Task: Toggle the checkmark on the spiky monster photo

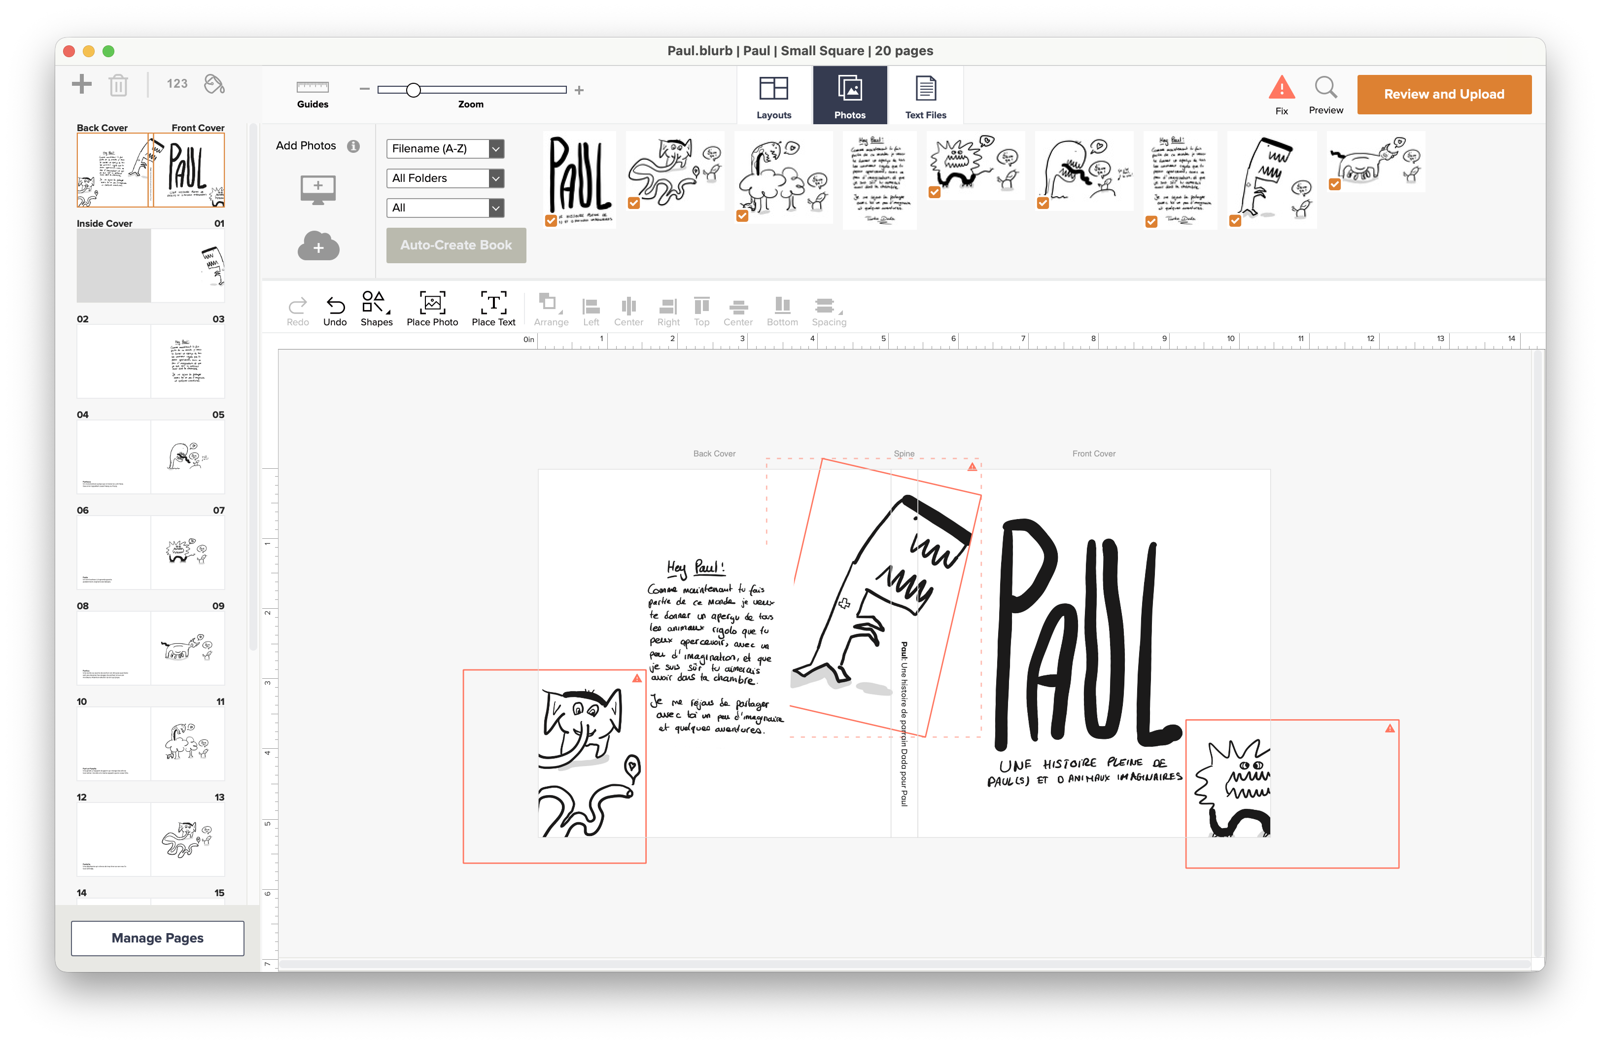Action: 935,192
